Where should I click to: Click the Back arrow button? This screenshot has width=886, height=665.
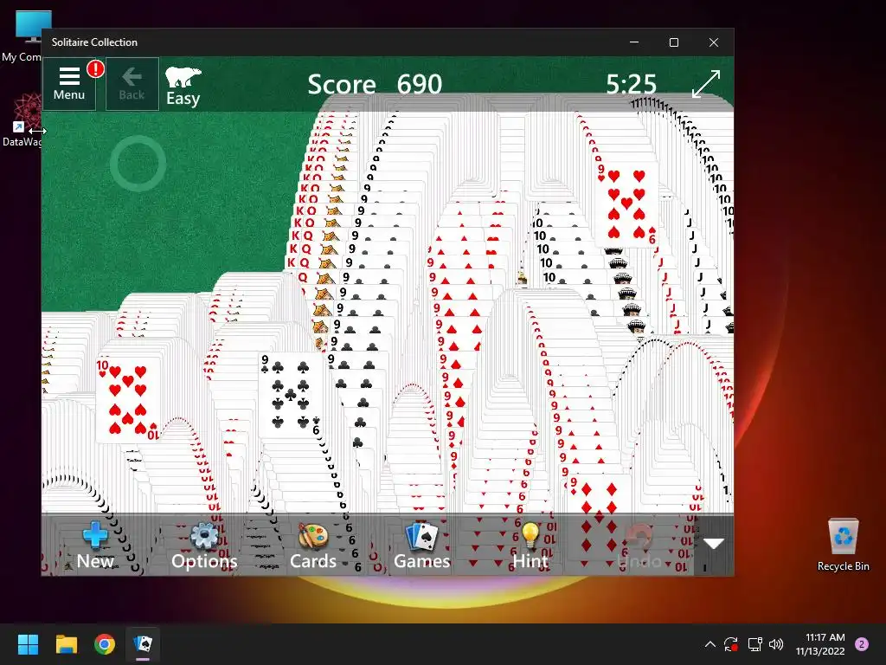click(132, 84)
